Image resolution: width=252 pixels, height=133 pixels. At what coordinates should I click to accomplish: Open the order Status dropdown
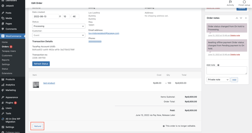[x=59, y=26]
